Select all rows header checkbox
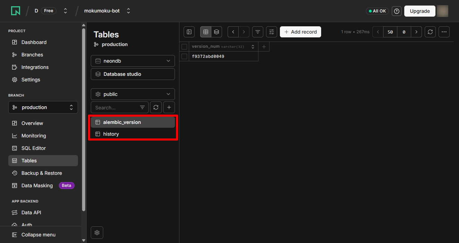Viewport: 459px width, 243px height. point(184,47)
